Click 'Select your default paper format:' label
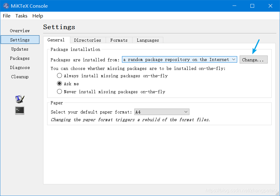The height and width of the screenshot is (196, 280). pyautogui.click(x=91, y=112)
